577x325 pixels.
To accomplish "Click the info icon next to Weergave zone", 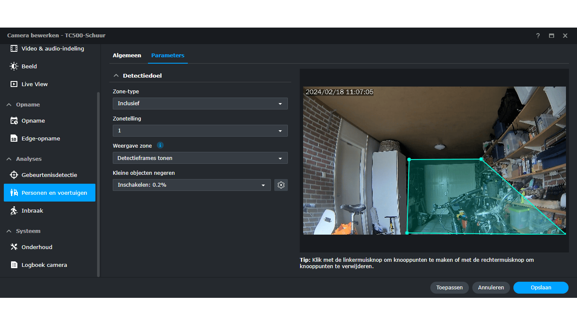I will (160, 145).
